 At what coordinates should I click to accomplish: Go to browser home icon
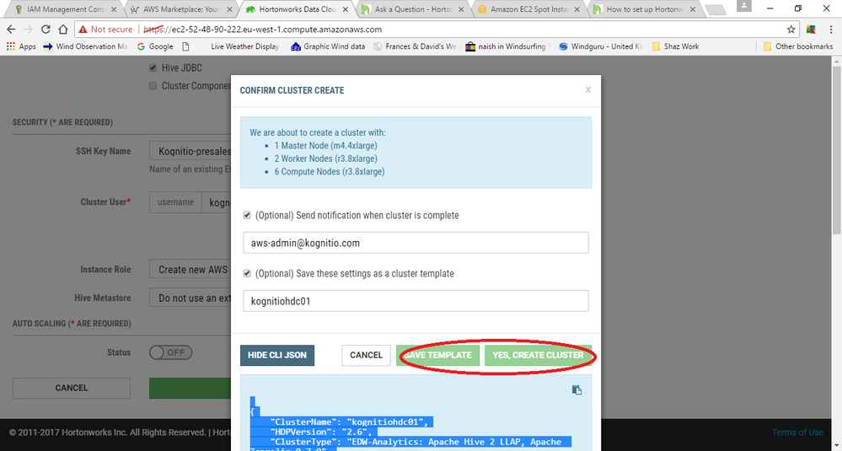[x=63, y=30]
